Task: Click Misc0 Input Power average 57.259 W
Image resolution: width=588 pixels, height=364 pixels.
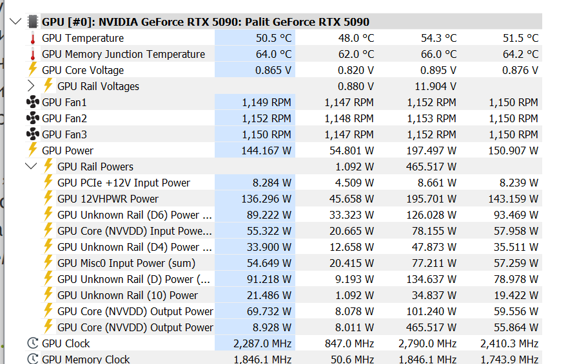Action: pos(516,264)
